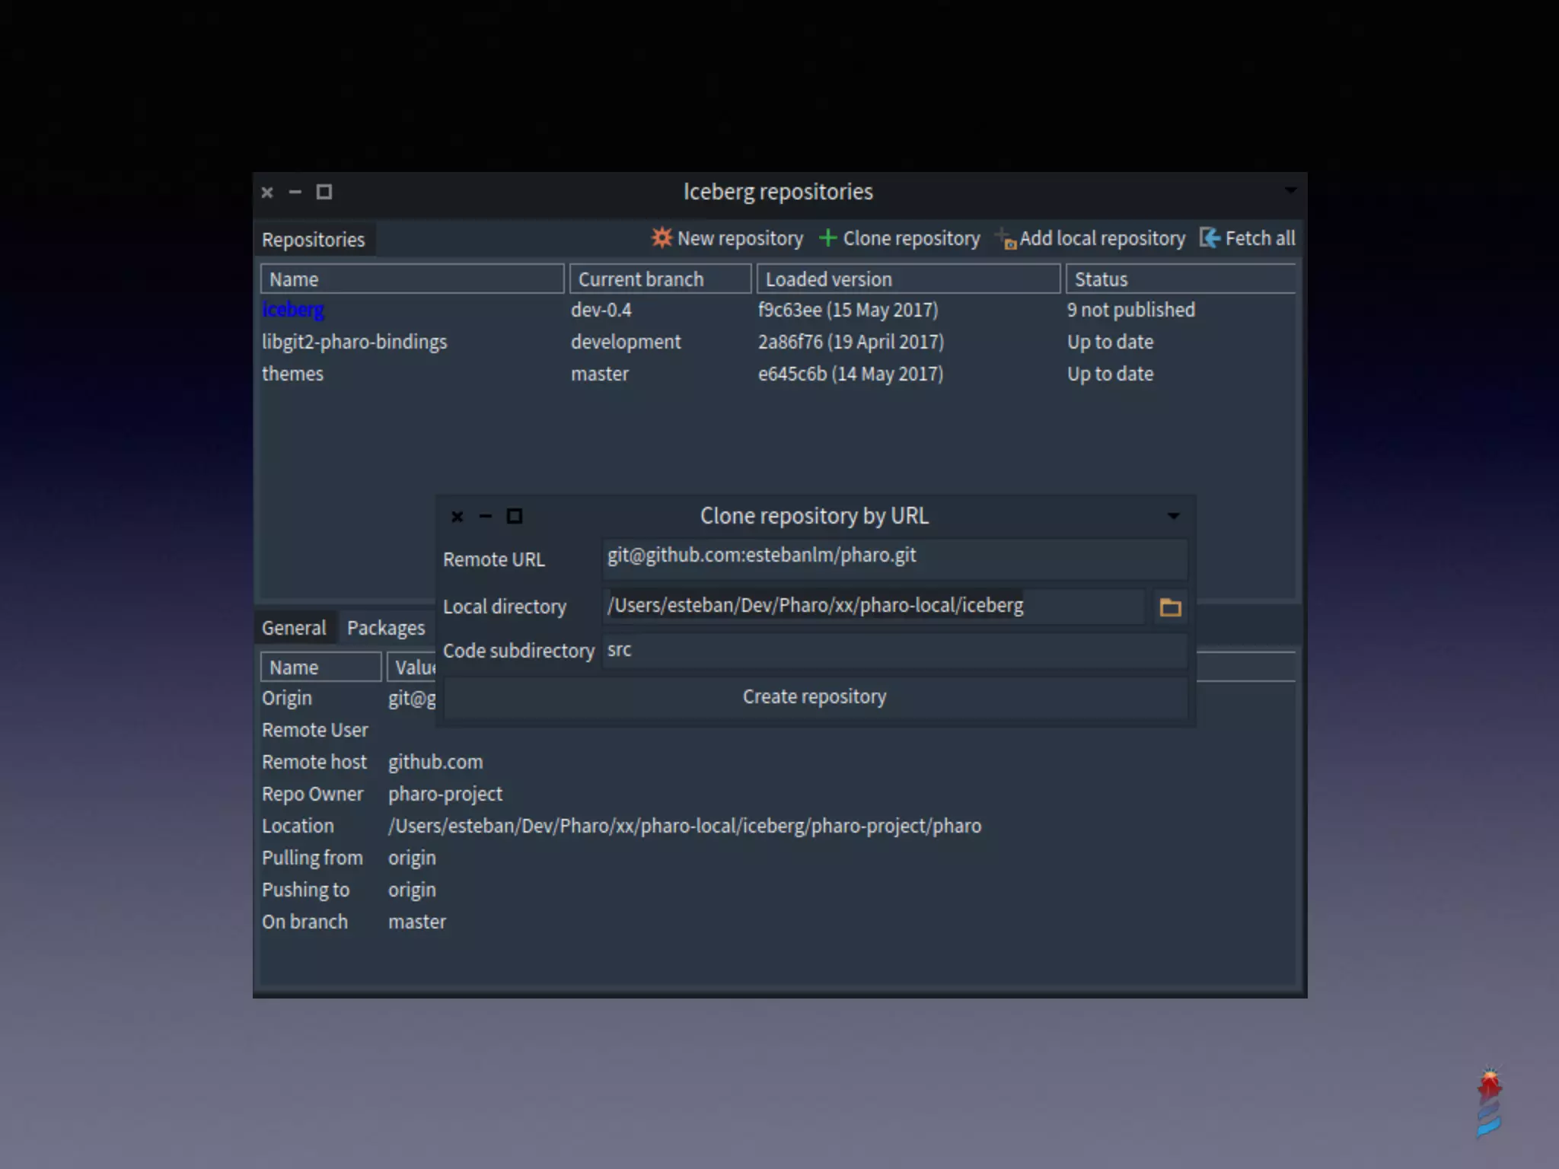Select the themes repository row

(293, 374)
